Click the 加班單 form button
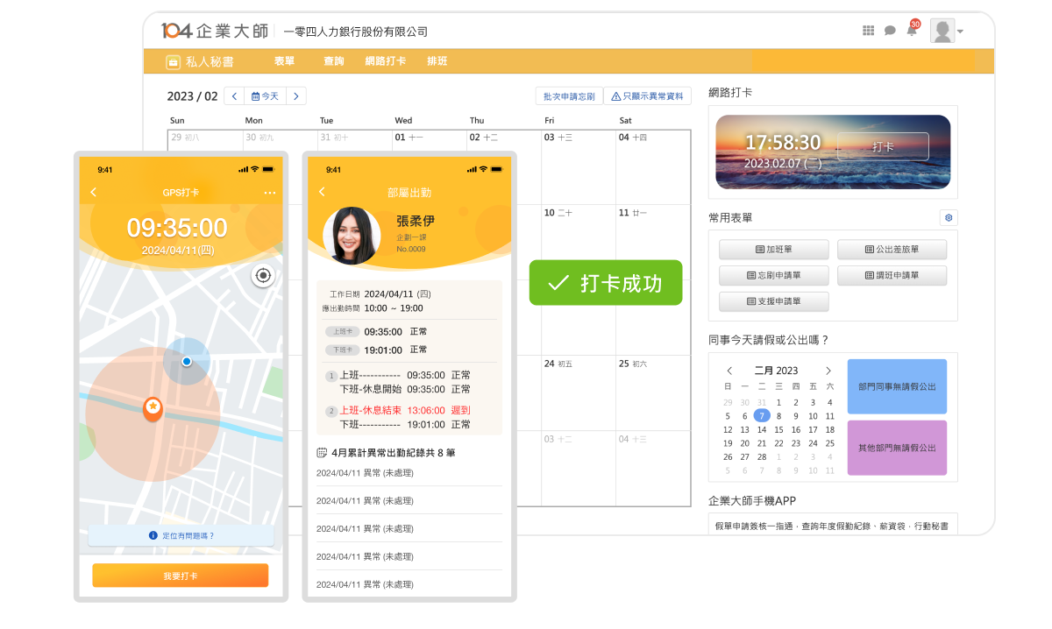 pos(773,249)
